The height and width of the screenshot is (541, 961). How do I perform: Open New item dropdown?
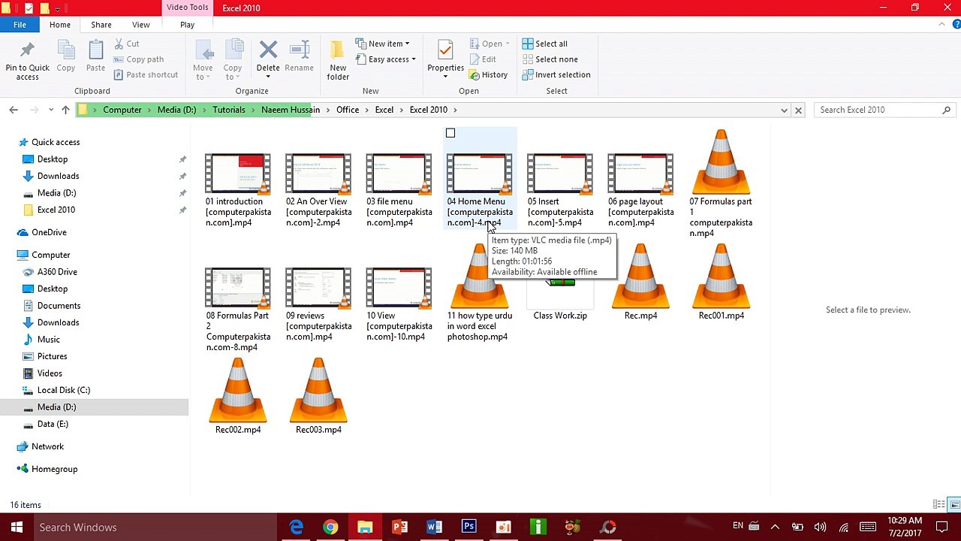pyautogui.click(x=383, y=44)
